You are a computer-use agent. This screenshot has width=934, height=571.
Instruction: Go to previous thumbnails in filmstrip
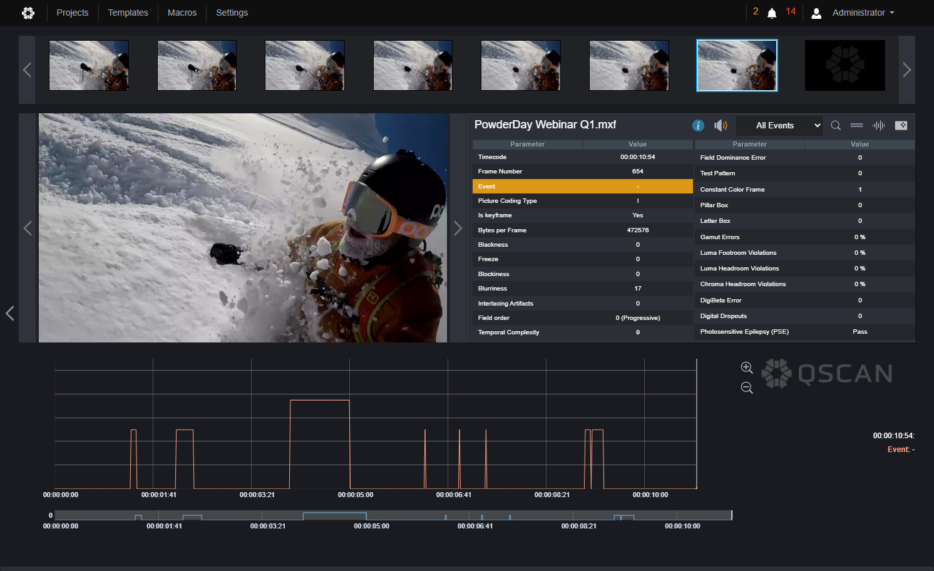[27, 69]
